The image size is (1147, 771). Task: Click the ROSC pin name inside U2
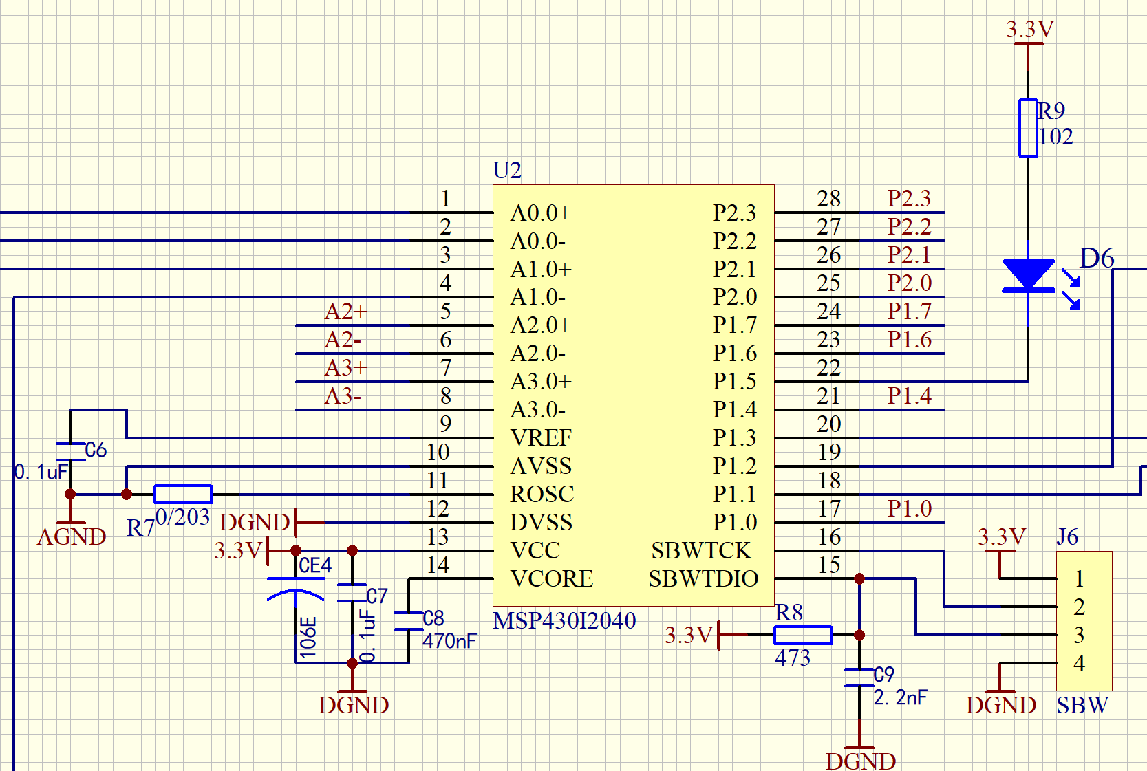pyautogui.click(x=542, y=494)
